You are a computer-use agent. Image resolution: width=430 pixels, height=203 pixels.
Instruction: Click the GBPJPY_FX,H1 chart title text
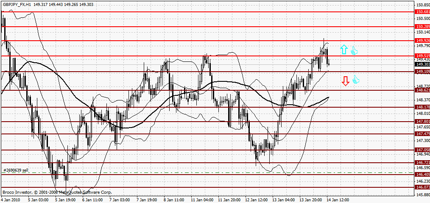pyautogui.click(x=17, y=4)
